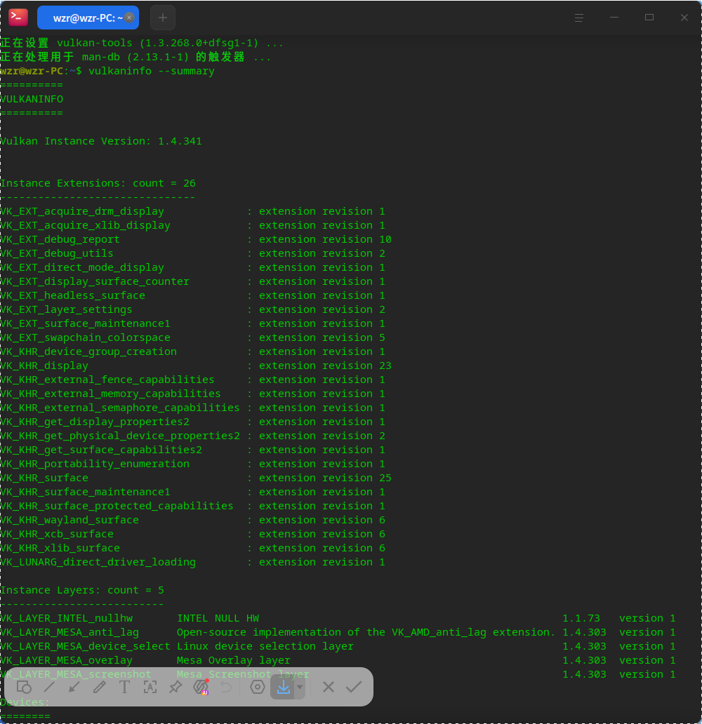Click 'Instance Extensions: count = 26' line
This screenshot has width=702, height=724.
pos(98,183)
